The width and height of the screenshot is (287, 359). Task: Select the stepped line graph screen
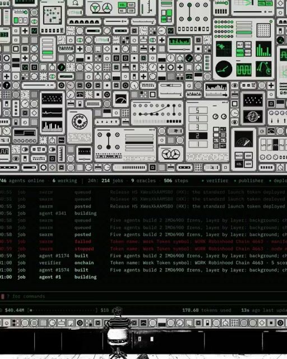point(25,132)
